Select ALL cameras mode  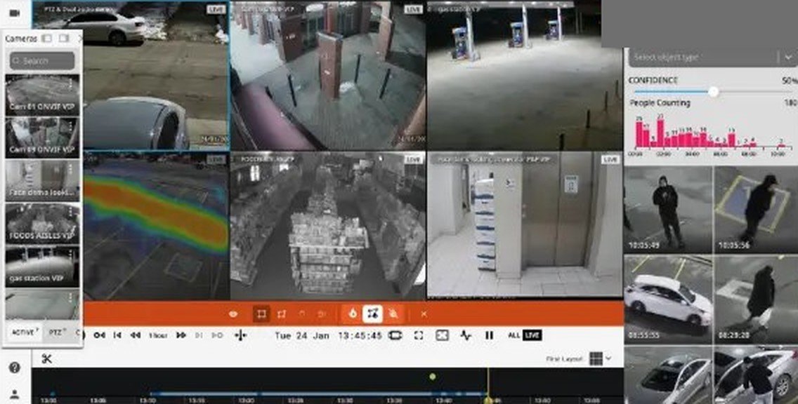(514, 335)
